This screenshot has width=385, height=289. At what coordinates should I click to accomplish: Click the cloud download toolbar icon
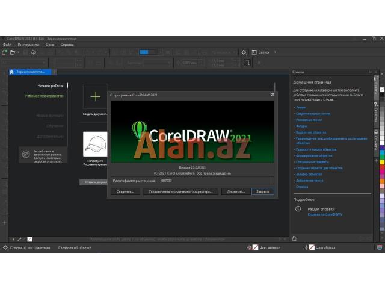tap(34, 52)
